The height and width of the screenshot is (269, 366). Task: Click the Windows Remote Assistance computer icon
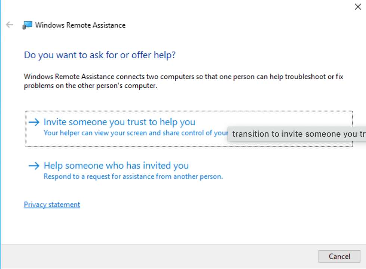pyautogui.click(x=28, y=25)
